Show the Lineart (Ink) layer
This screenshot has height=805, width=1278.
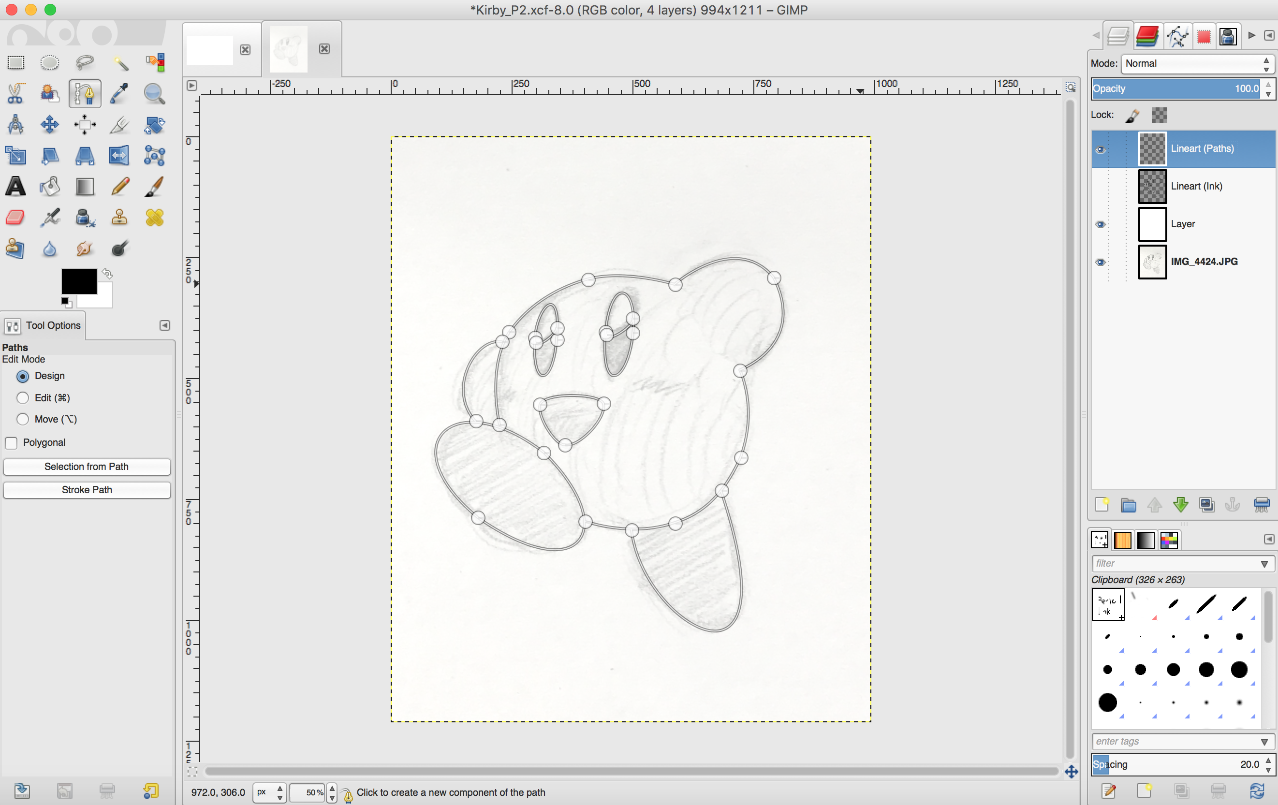(x=1101, y=187)
